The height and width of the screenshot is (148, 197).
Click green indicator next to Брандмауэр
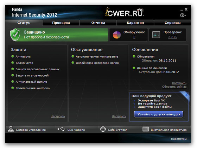tap(13, 63)
